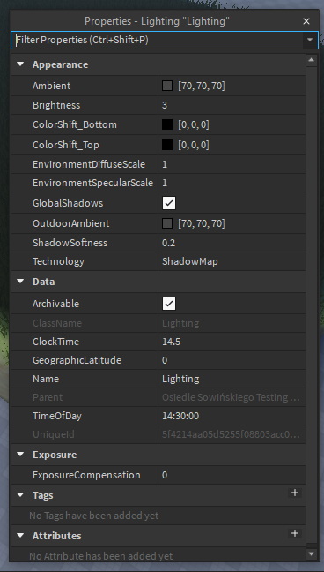Click the Filter Properties search field
The width and height of the screenshot is (324, 572).
[158, 40]
